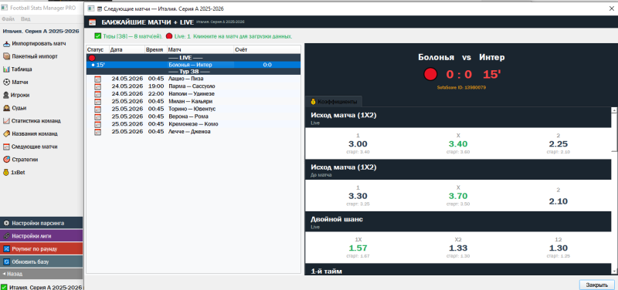Switch to the Коэффициенты tab
Screen dimensions: 618x290
[334, 102]
